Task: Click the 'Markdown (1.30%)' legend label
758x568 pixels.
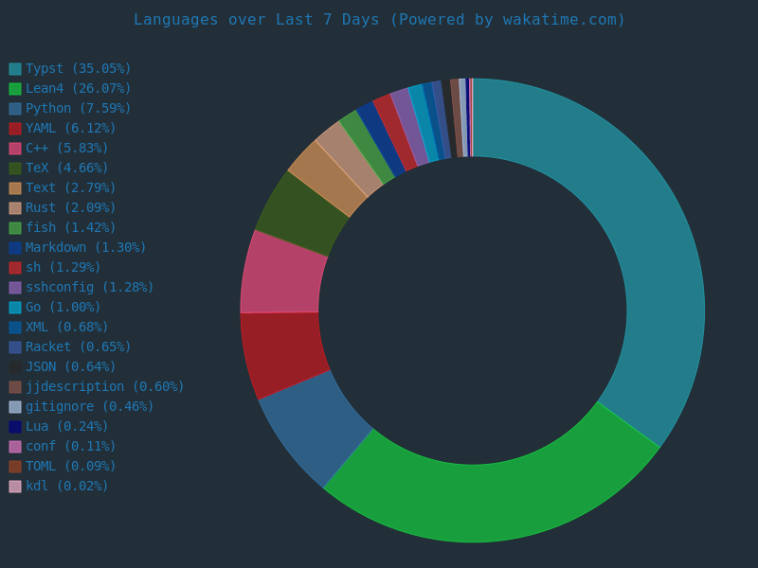Action: coord(85,248)
